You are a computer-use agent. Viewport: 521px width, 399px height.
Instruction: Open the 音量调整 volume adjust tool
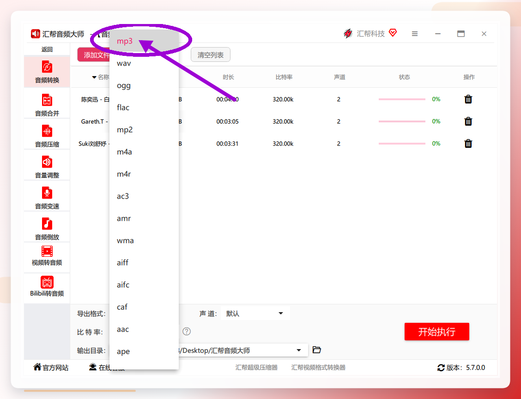(47, 167)
